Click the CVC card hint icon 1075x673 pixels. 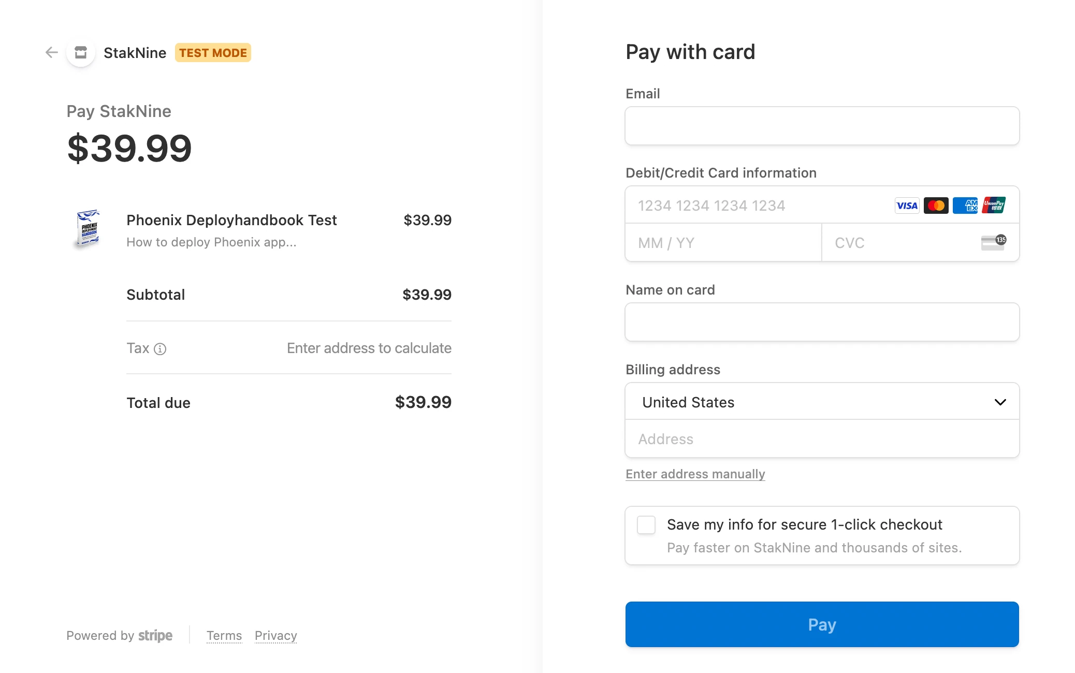[993, 242]
